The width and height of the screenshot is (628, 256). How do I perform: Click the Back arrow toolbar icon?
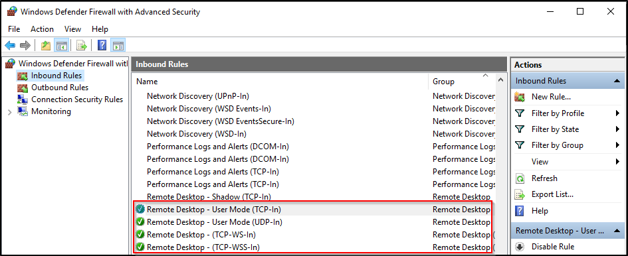pos(10,46)
